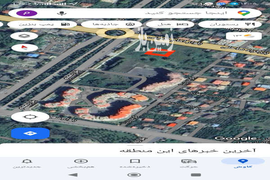Open the weather temperature widget
The height and width of the screenshot is (180, 270).
tap(243, 36)
